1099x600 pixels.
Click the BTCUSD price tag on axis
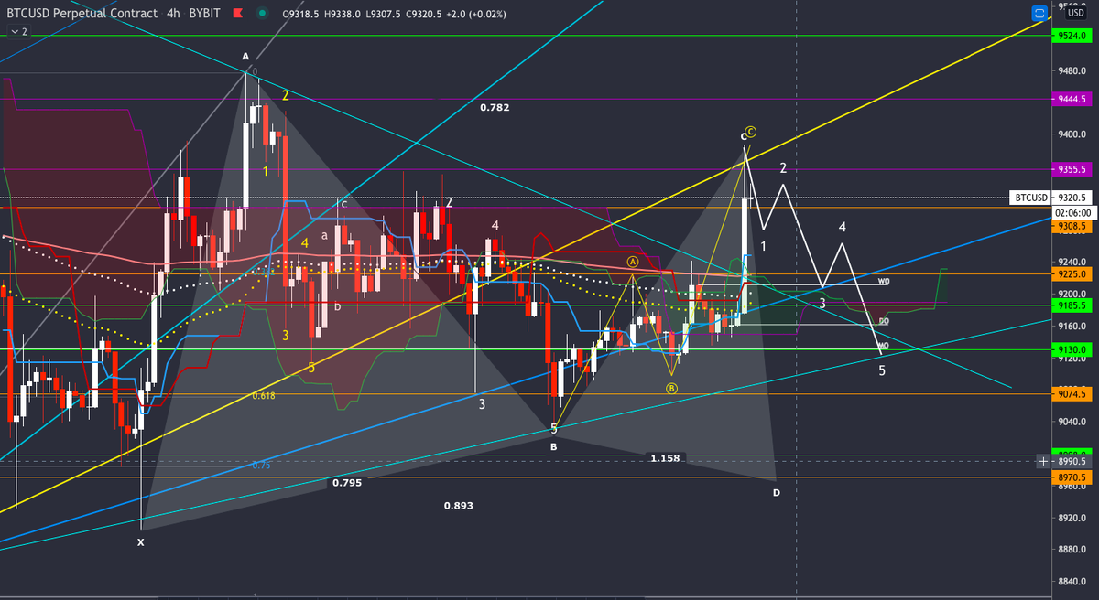[x=1030, y=197]
